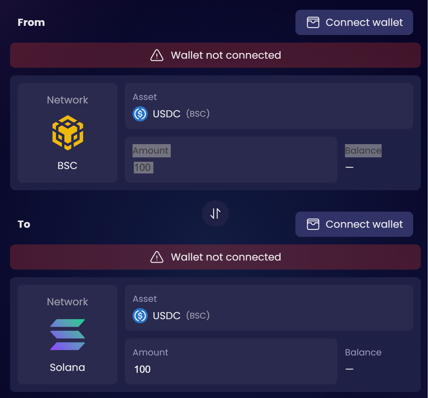Image resolution: width=428 pixels, height=398 pixels.
Task: Click the wallet icon on top Connect wallet button
Action: 313,22
